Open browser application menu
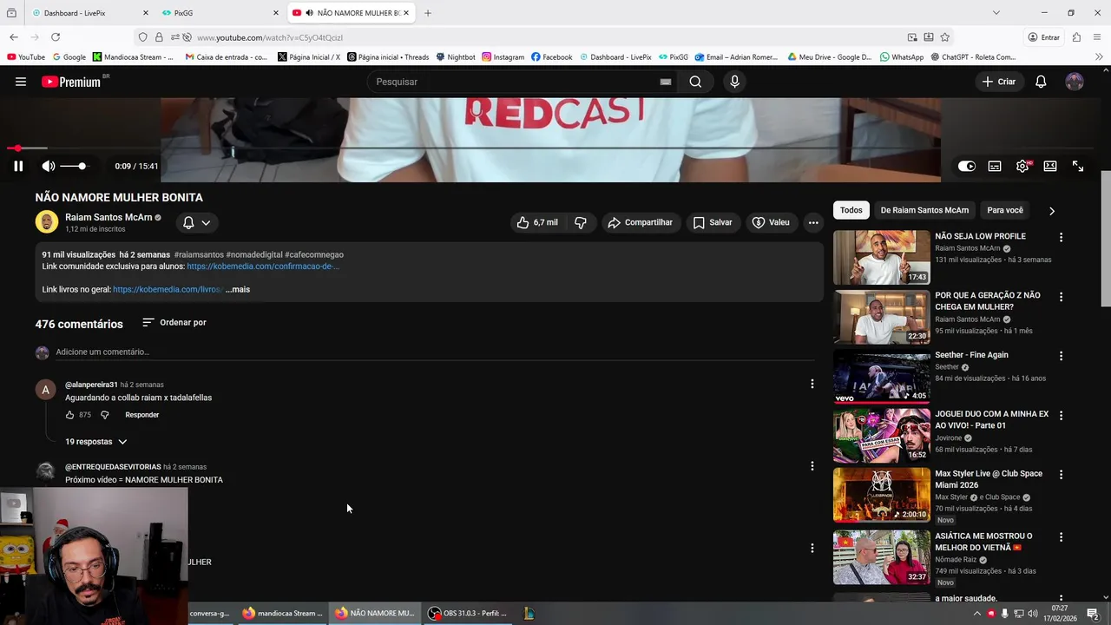 pyautogui.click(x=1098, y=37)
